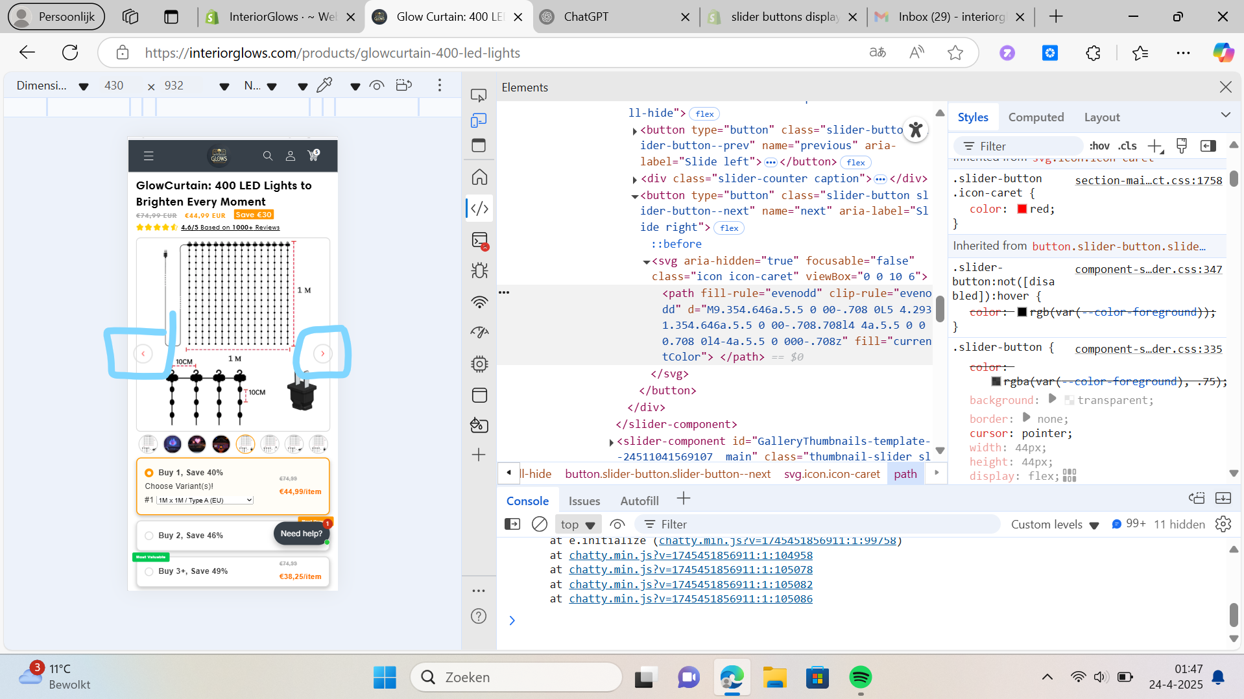Select the Buy 2, Save 46% radio option
Screen dimensions: 1244x699
pos(149,536)
